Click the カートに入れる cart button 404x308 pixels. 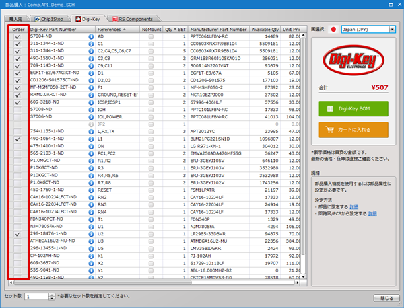[x=353, y=130]
